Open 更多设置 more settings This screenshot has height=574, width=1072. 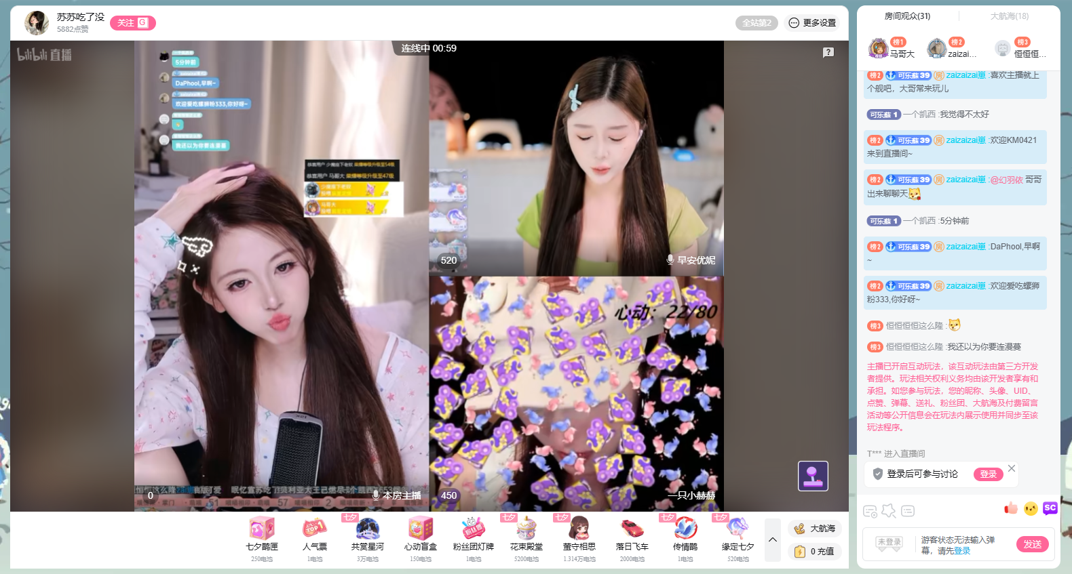pyautogui.click(x=812, y=23)
